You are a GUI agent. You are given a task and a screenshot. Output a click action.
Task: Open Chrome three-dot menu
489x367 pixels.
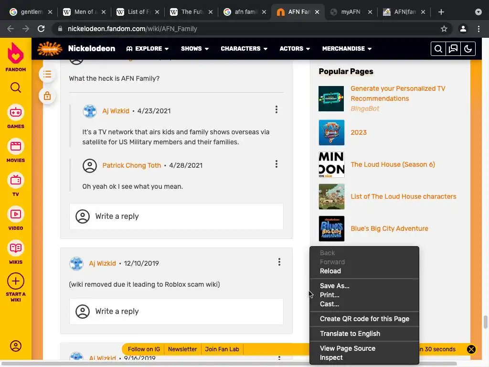click(x=478, y=29)
